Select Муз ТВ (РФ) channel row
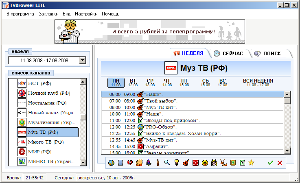Screen dimensions: 300x183 click(48, 132)
